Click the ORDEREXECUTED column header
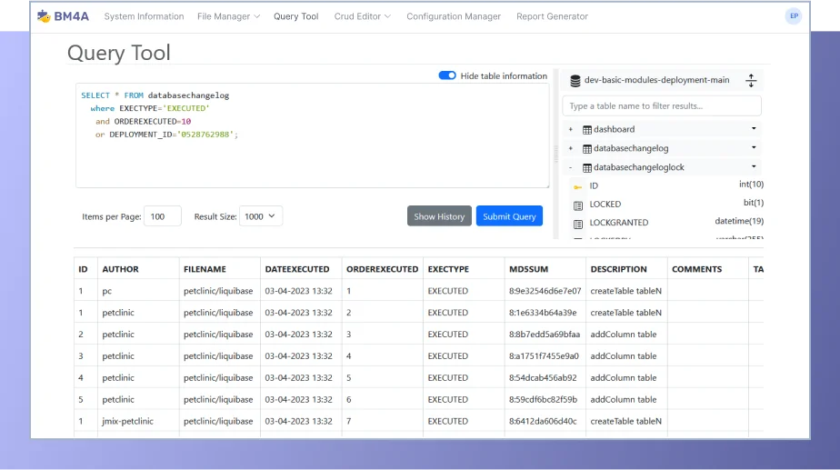The image size is (840, 470). (382, 269)
